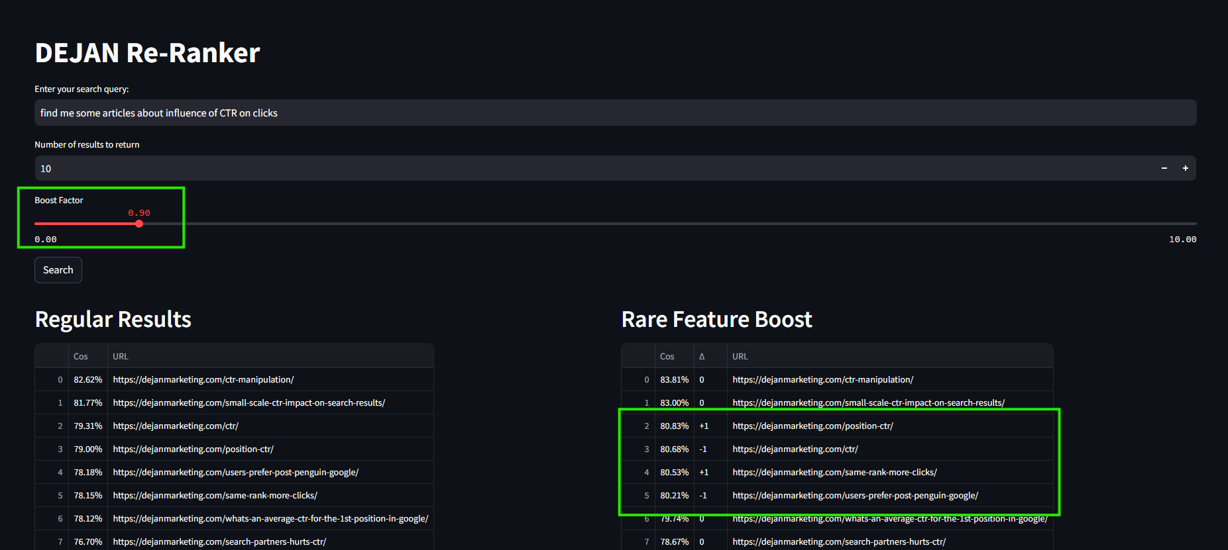Open ctr-manipulation URL in Regular Results
Image resolution: width=1228 pixels, height=550 pixels.
tap(203, 380)
